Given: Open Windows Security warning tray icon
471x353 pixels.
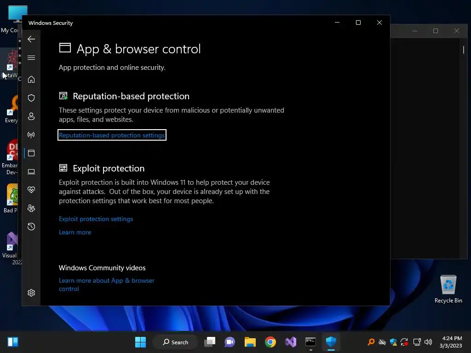Looking at the screenshot, I should (x=393, y=342).
